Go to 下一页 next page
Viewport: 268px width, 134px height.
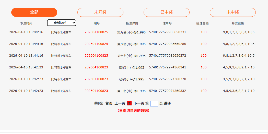(139, 103)
